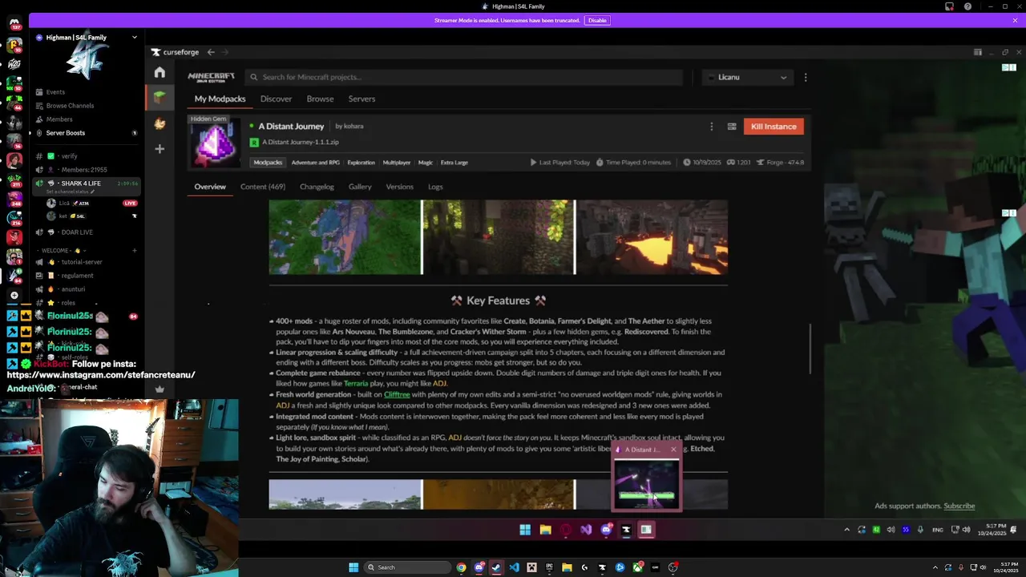Open File Explorer in the upper taskbar
Screen dimensions: 1026x577
[545, 530]
